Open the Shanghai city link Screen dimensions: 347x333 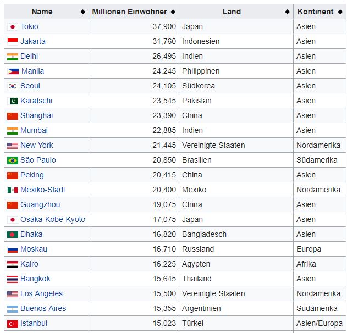tap(36, 115)
